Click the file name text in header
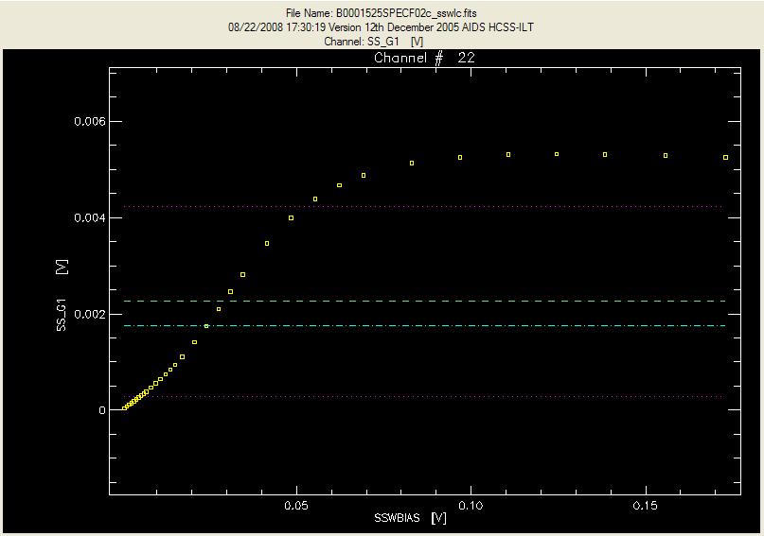 (381, 13)
